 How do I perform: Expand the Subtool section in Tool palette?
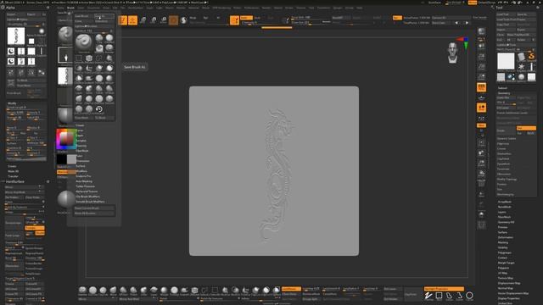pos(502,88)
